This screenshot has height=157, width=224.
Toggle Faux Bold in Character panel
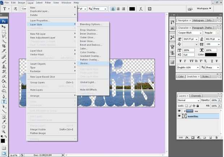180,61
